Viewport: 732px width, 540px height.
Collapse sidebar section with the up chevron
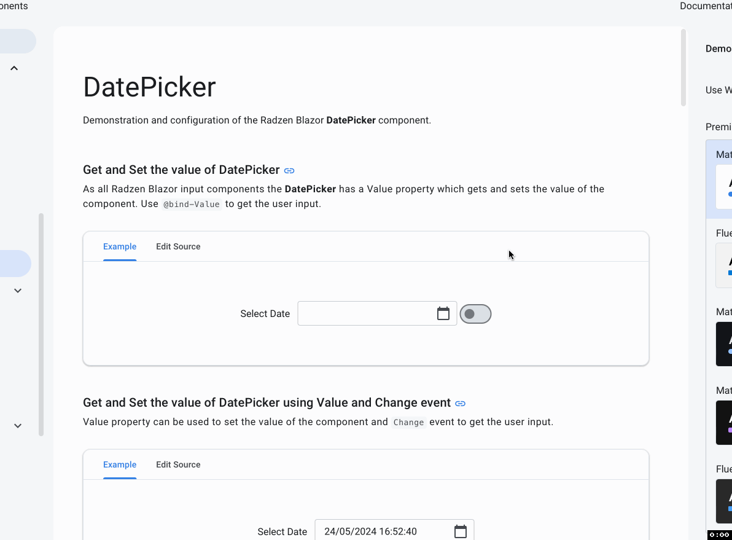(x=14, y=68)
